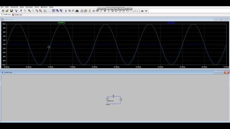Click the Zoom to Fit icon
This screenshot has height=129, width=230.
click(x=41, y=11)
